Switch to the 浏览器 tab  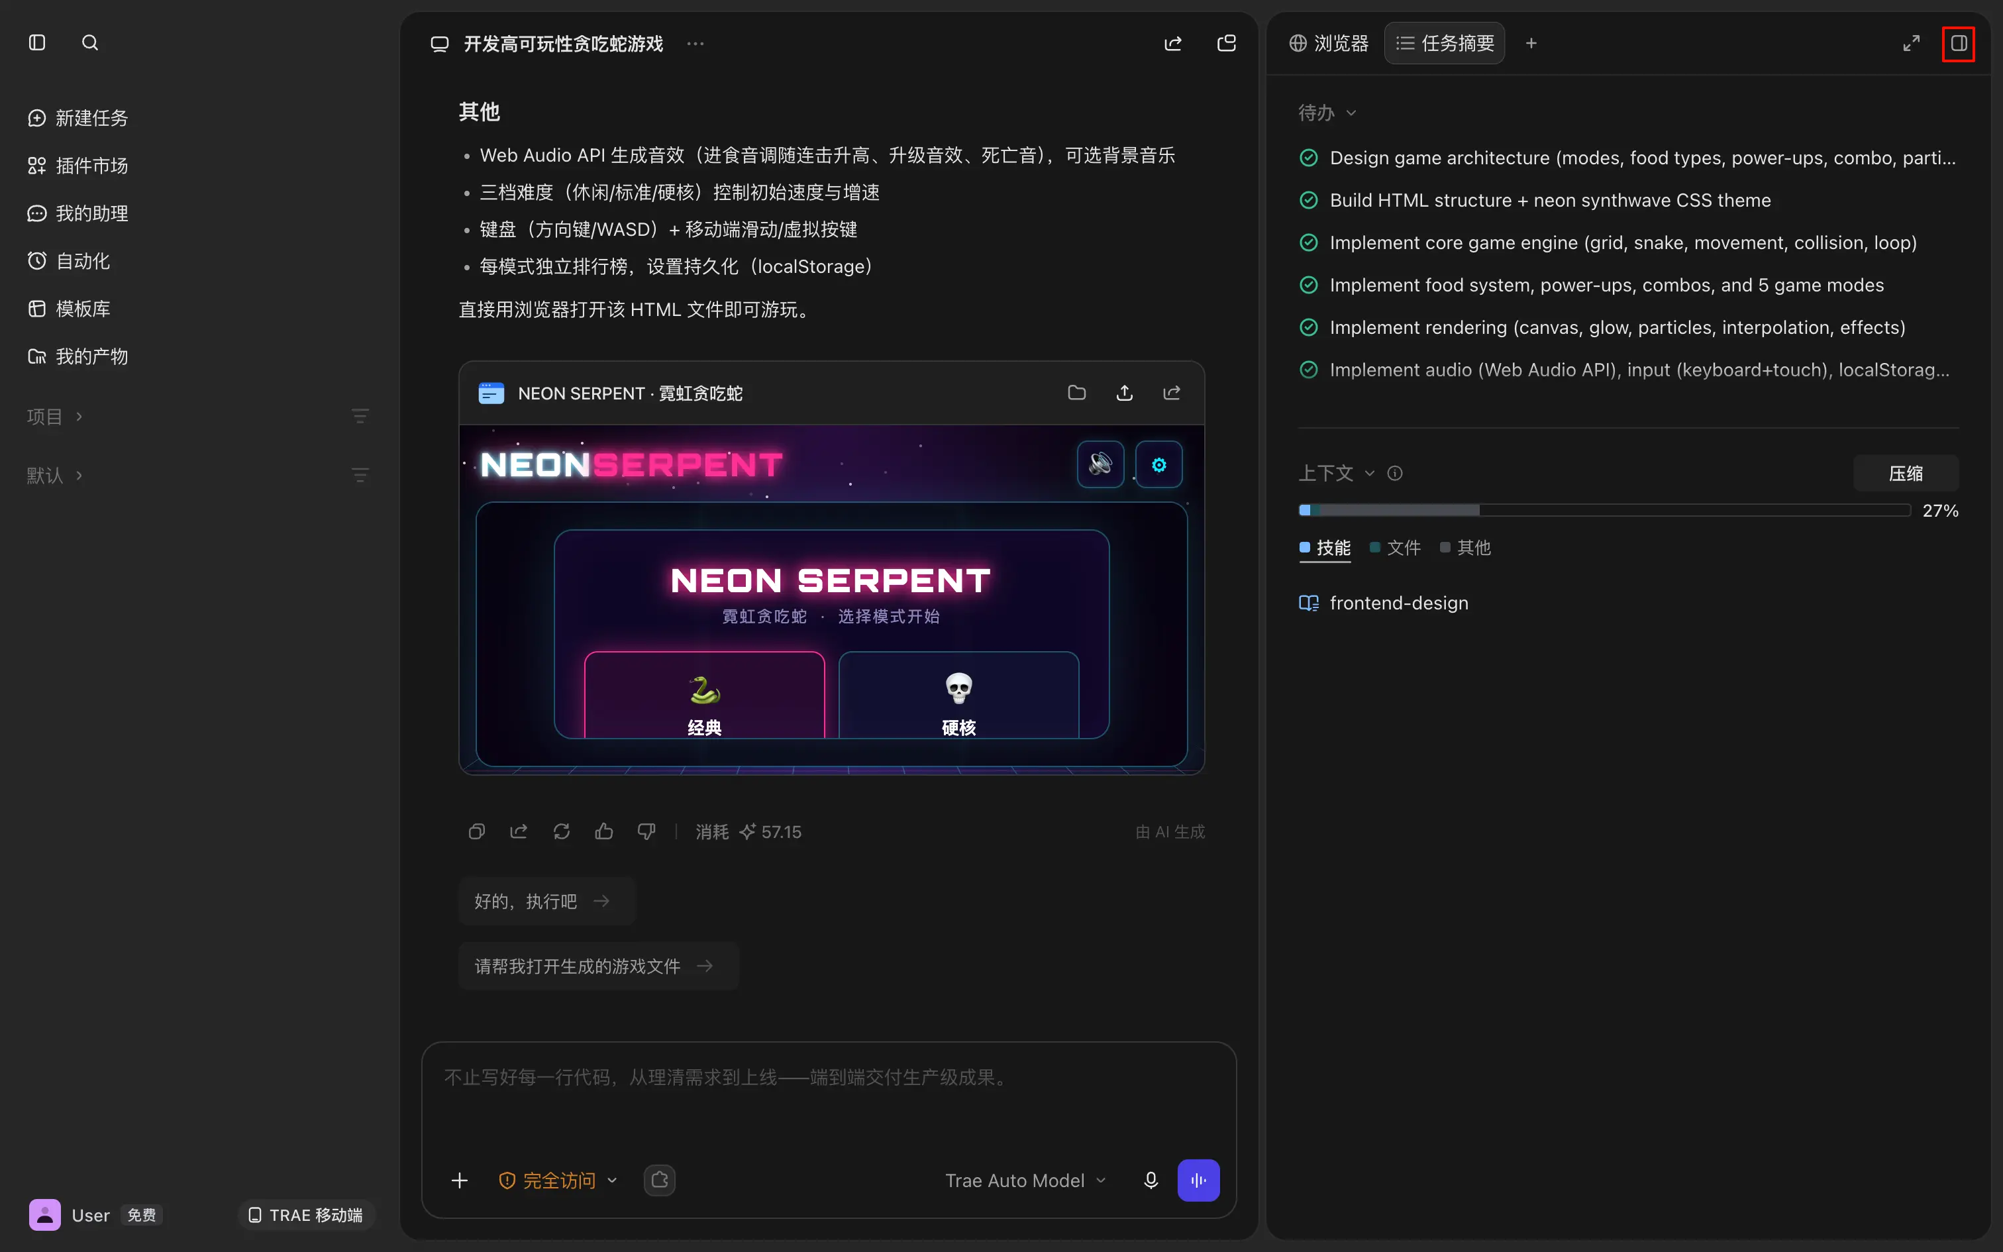[1329, 43]
